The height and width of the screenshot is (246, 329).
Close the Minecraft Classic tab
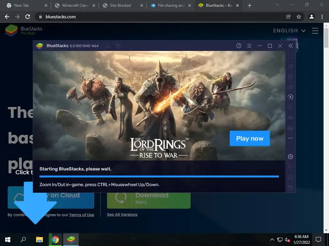pos(94,6)
